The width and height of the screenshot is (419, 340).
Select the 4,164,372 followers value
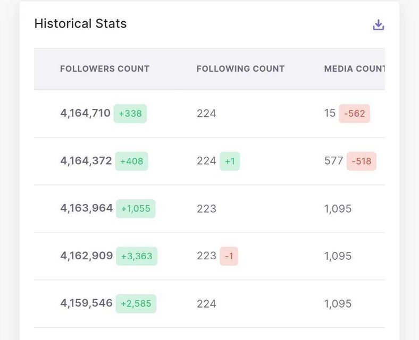[86, 161]
